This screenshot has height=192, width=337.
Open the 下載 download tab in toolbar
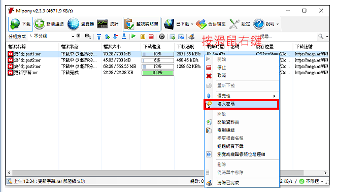coord(20,24)
